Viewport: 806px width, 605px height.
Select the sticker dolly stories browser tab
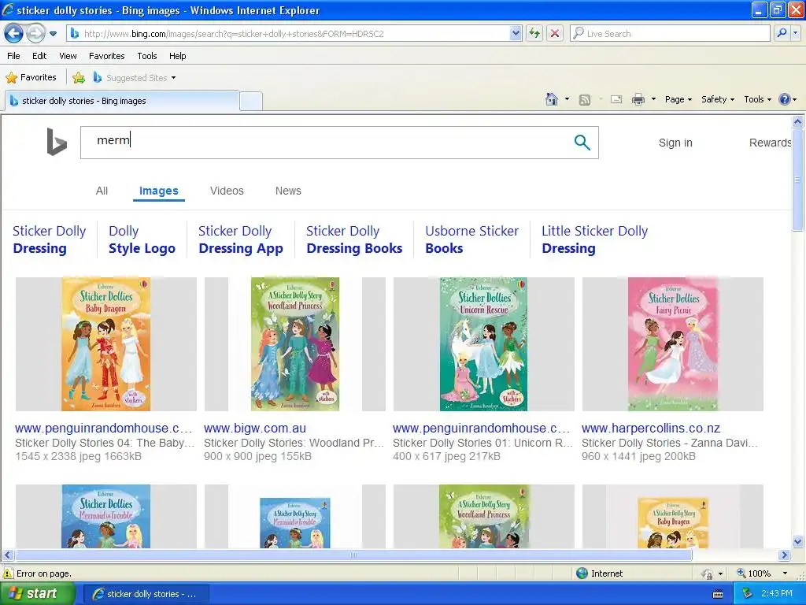coord(122,101)
